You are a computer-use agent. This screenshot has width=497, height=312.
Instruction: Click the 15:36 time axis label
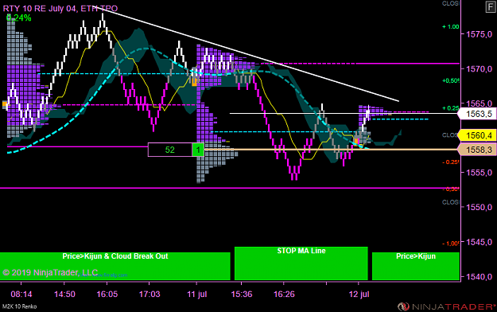tap(242, 294)
